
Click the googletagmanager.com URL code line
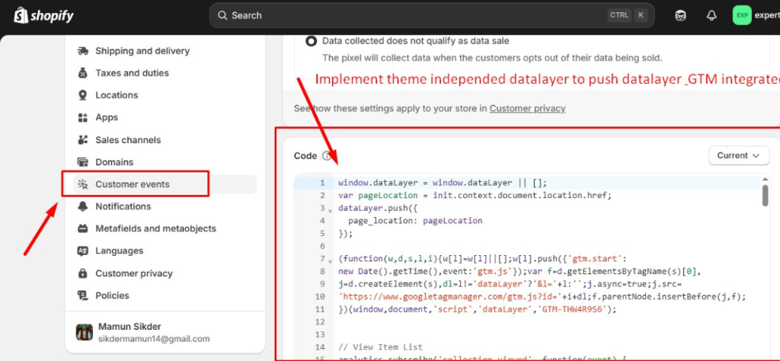click(x=542, y=297)
